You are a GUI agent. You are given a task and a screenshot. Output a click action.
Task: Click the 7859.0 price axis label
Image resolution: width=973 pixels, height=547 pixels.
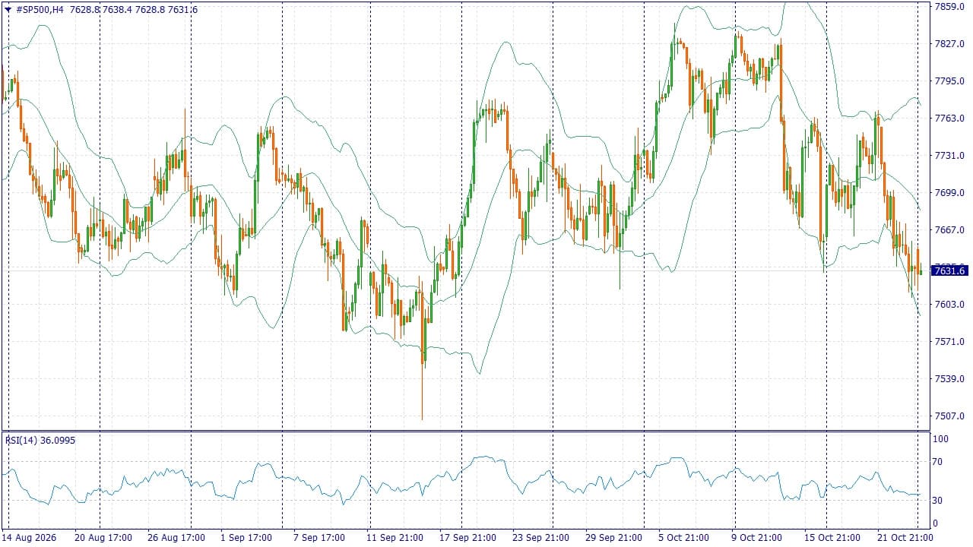click(x=949, y=6)
